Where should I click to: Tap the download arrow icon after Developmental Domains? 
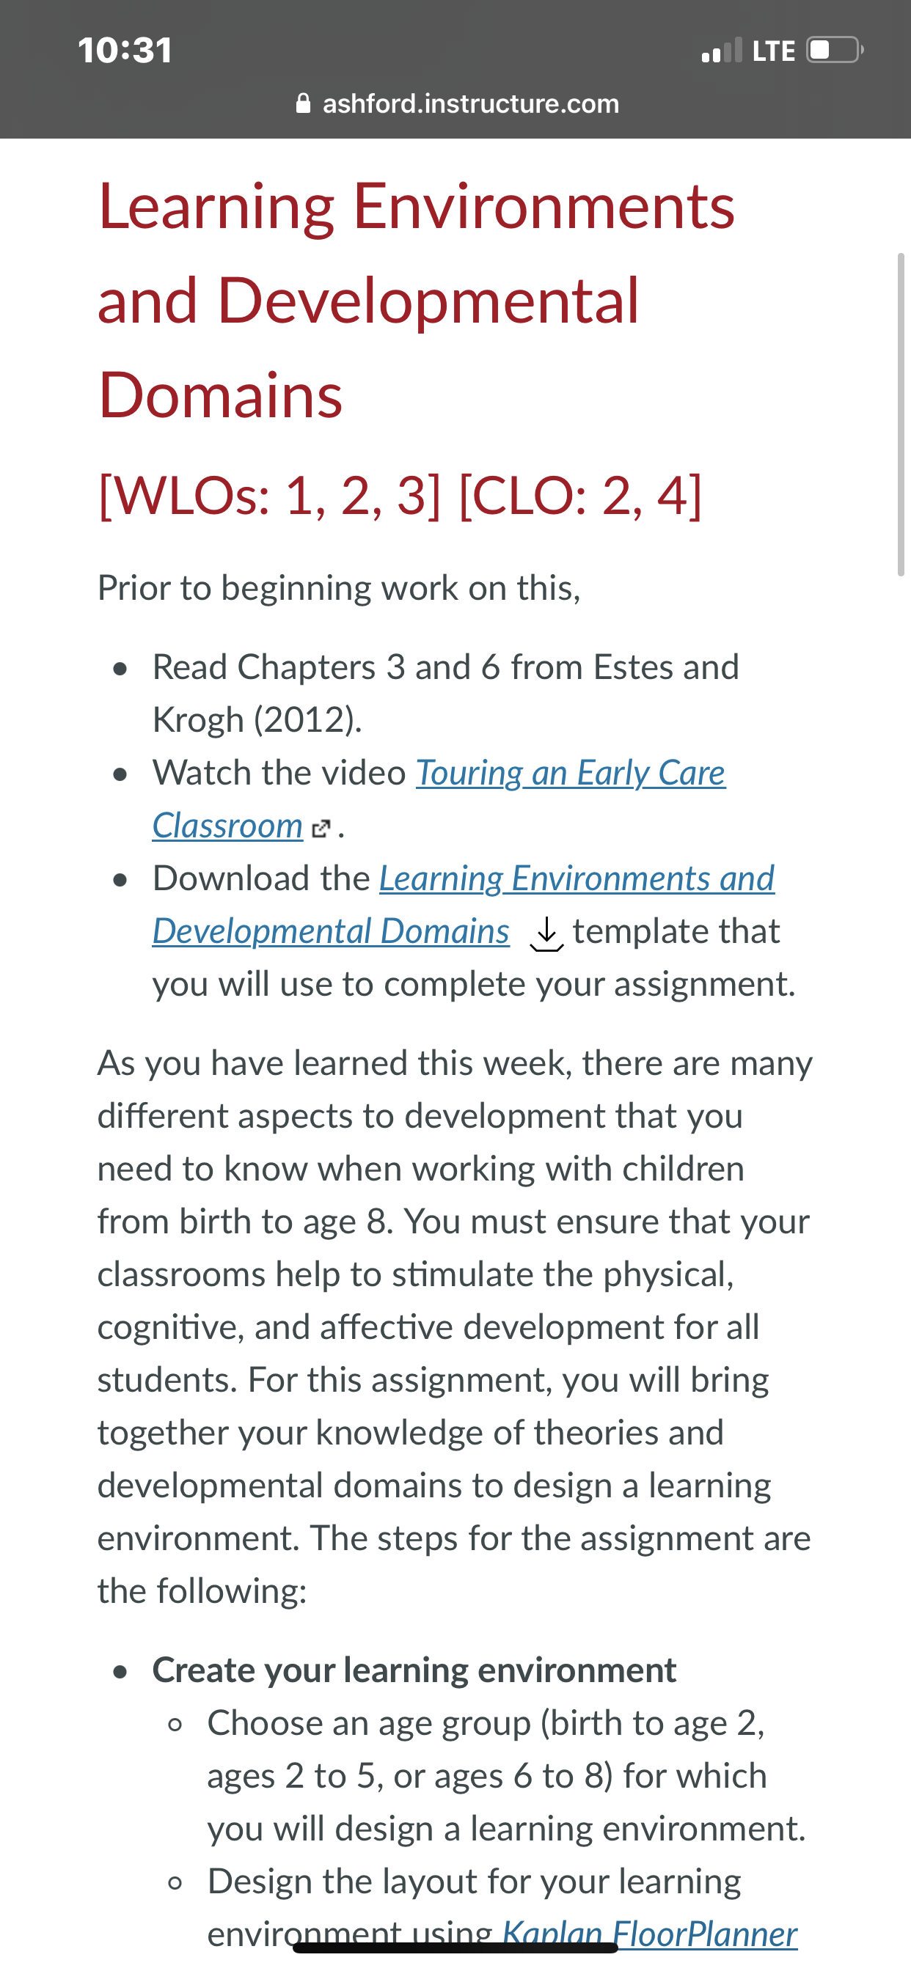pos(546,934)
